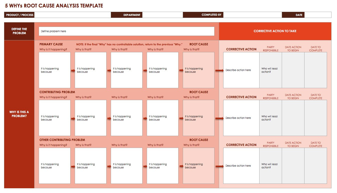The width and height of the screenshot is (337, 193).
Task: Click second arrow in Contributing Problem row
Action: pyautogui.click(x=109, y=118)
